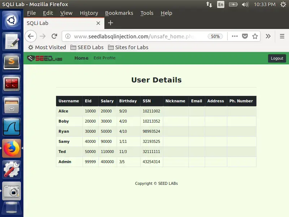Click the Username column header

pyautogui.click(x=69, y=101)
